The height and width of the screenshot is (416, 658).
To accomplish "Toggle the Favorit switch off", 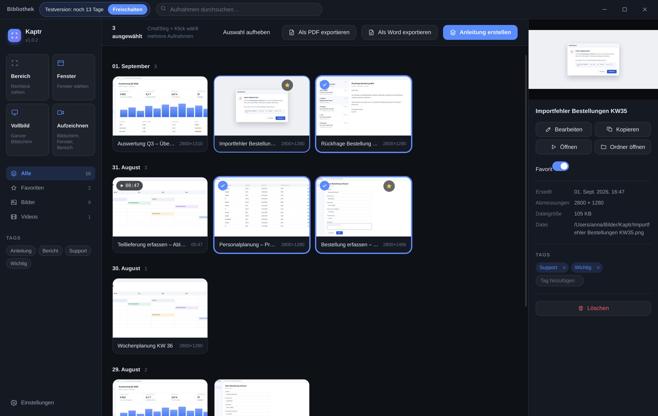I will pyautogui.click(x=560, y=166).
